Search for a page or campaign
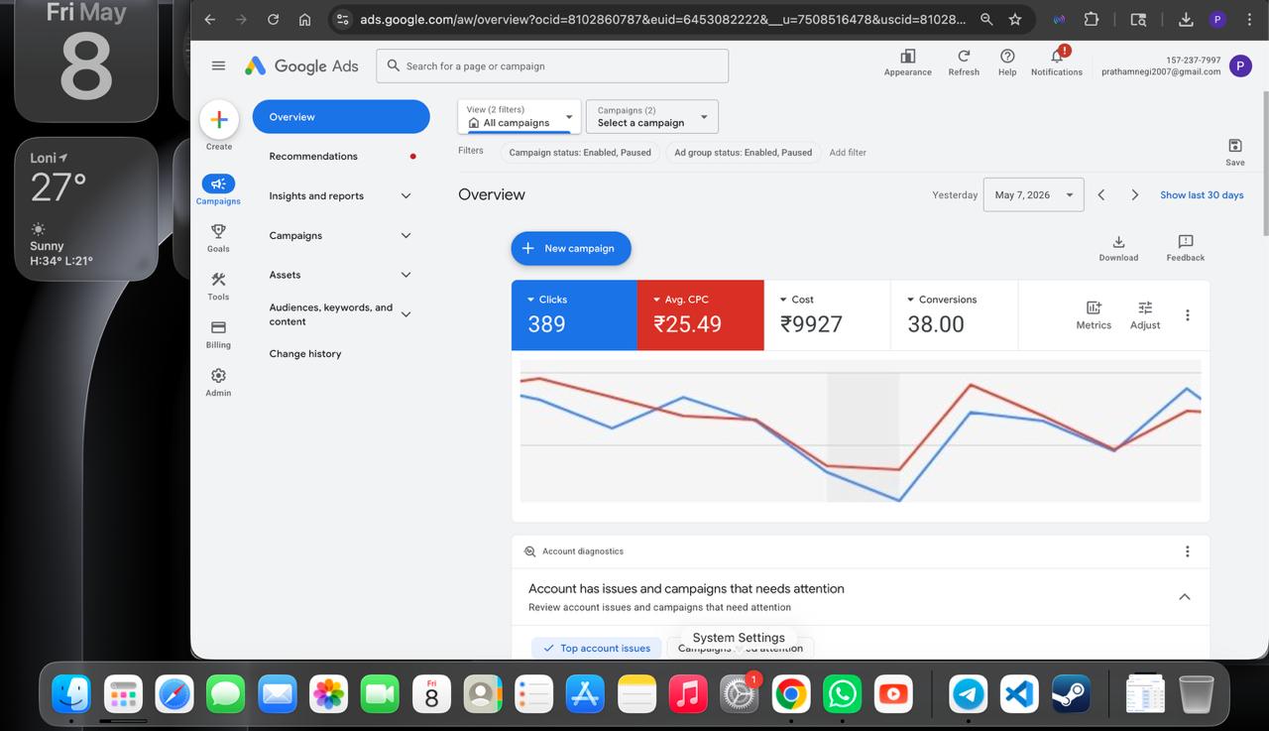 pyautogui.click(x=552, y=66)
